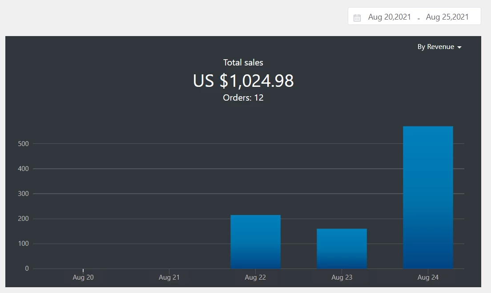Select the revenue bar for Aug 22
Image resolution: width=491 pixels, height=293 pixels.
pos(255,240)
